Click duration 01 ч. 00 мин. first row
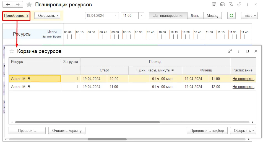This screenshot has width=263, height=144. (163, 79)
